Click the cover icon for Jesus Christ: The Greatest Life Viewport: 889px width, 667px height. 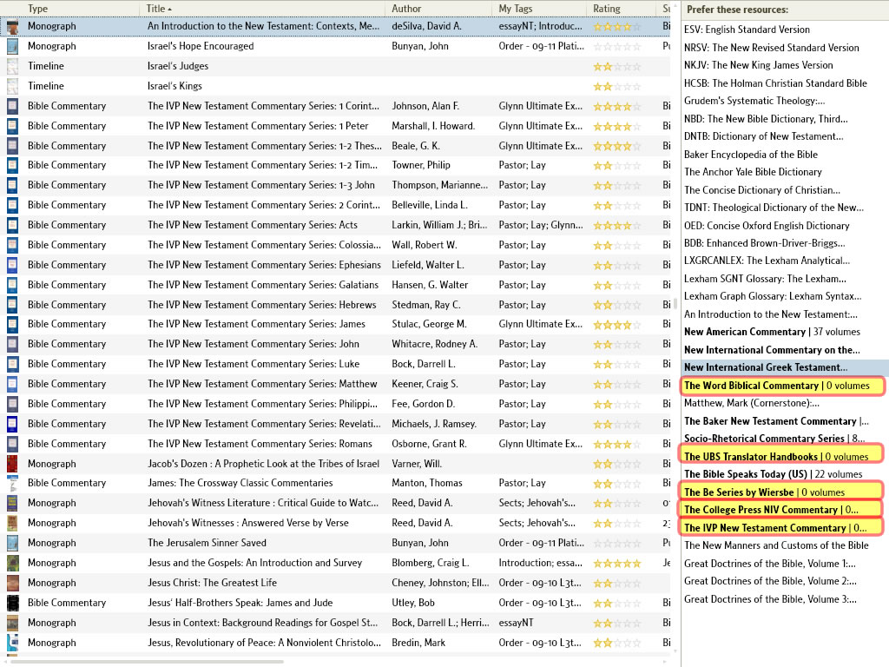coord(12,583)
